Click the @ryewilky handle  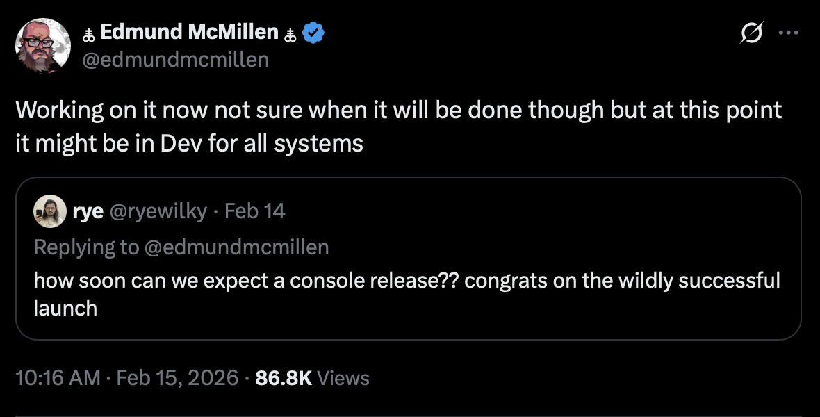158,211
